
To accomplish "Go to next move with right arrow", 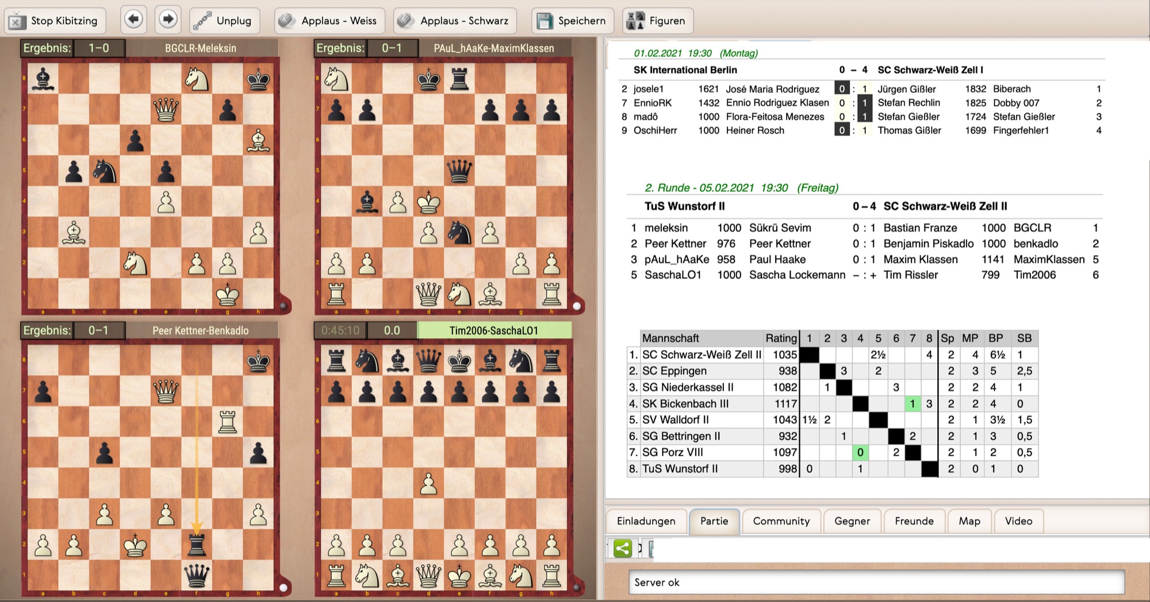I will 168,20.
